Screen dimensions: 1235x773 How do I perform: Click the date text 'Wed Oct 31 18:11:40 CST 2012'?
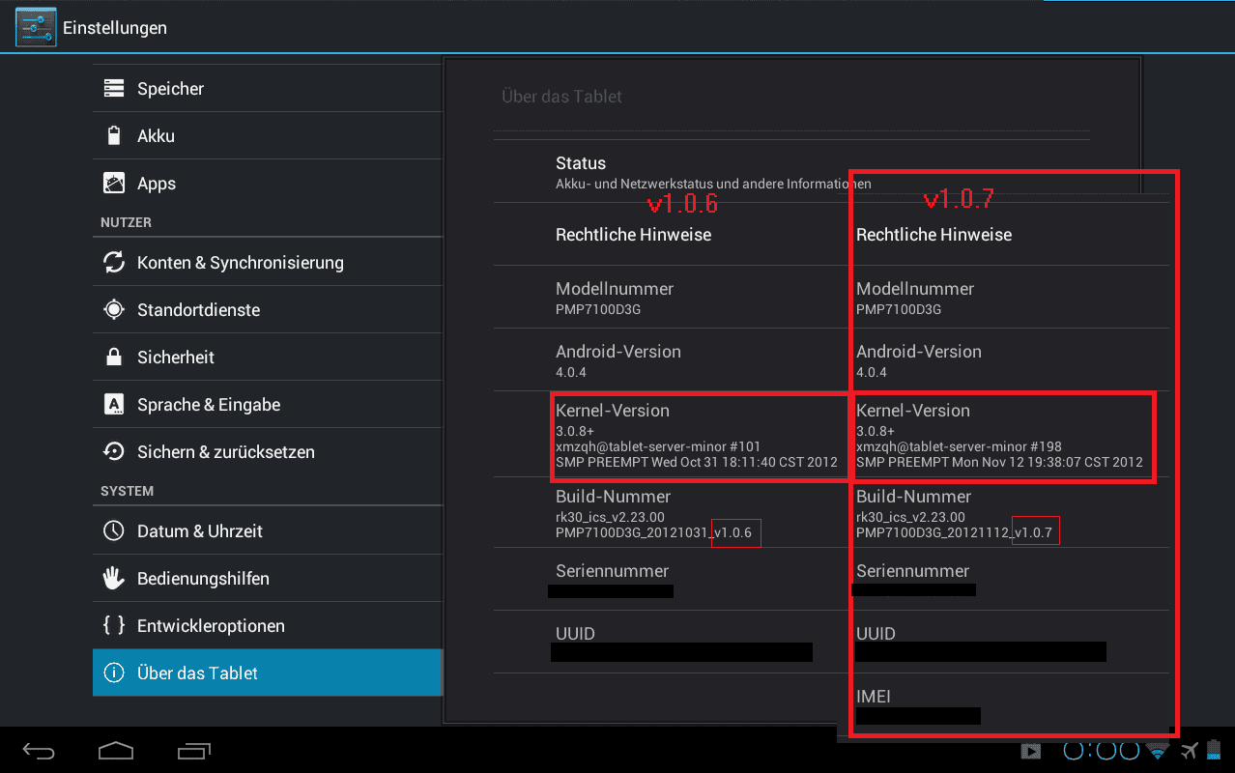pyautogui.click(x=742, y=462)
